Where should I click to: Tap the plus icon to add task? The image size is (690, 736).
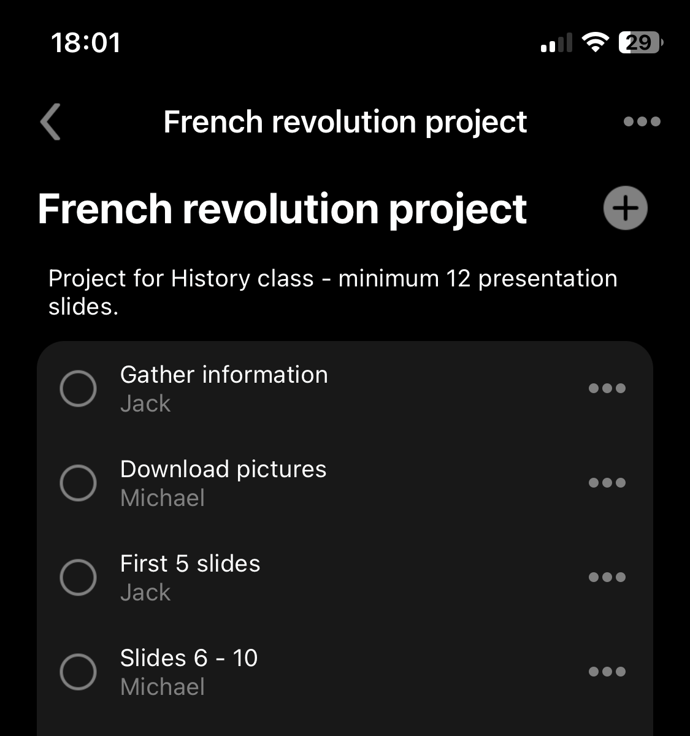625,209
